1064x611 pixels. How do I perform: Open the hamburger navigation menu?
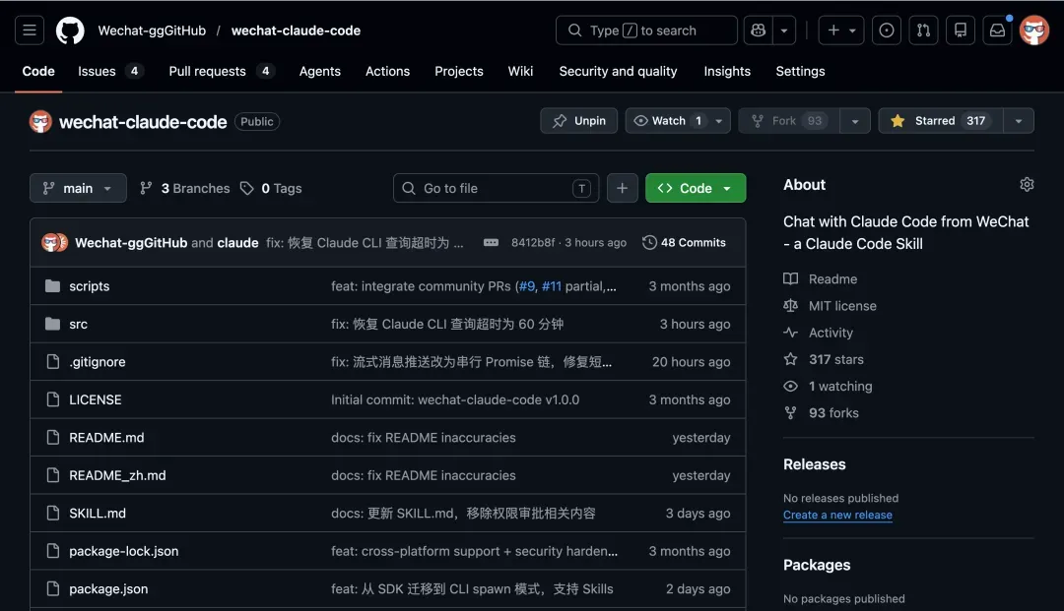(x=30, y=31)
